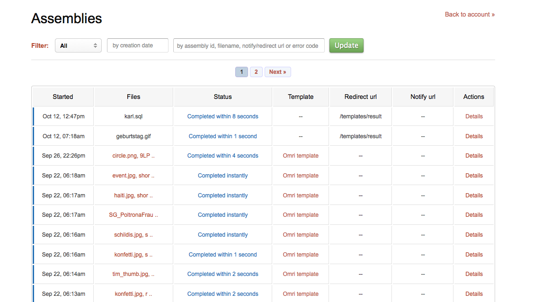The width and height of the screenshot is (533, 302).
Task: Open the event.jpg files link
Action: point(133,176)
